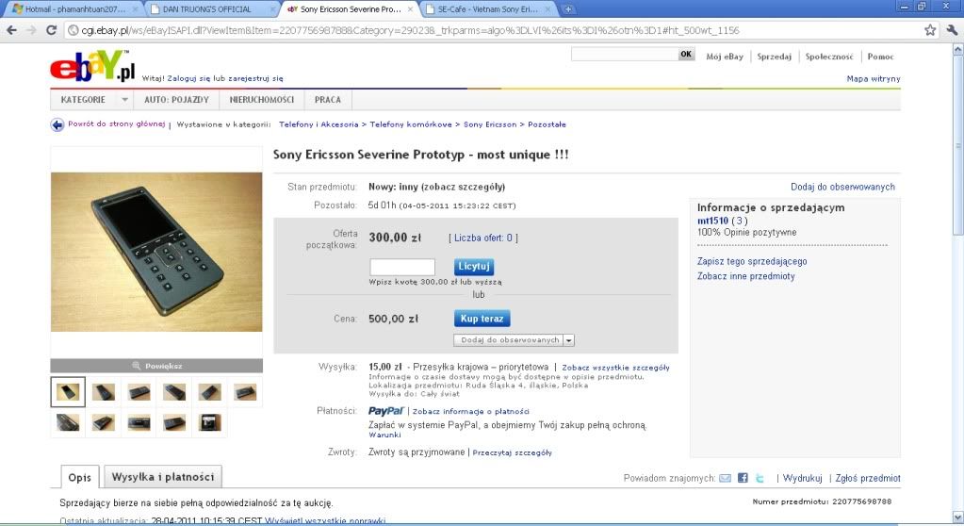Click the bid amount input field

coord(402,267)
